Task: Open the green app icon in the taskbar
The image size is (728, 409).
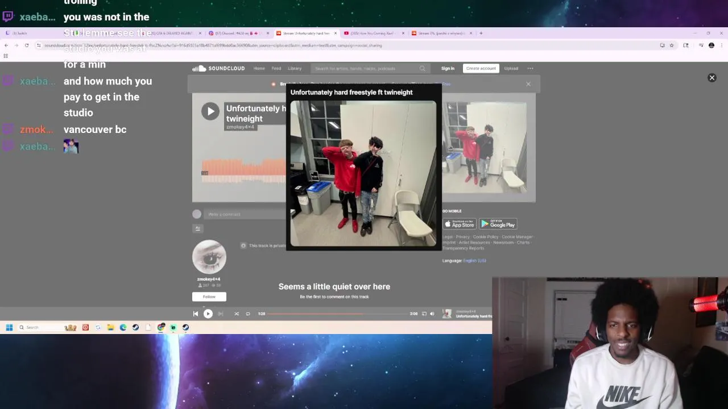Action: 173,327
